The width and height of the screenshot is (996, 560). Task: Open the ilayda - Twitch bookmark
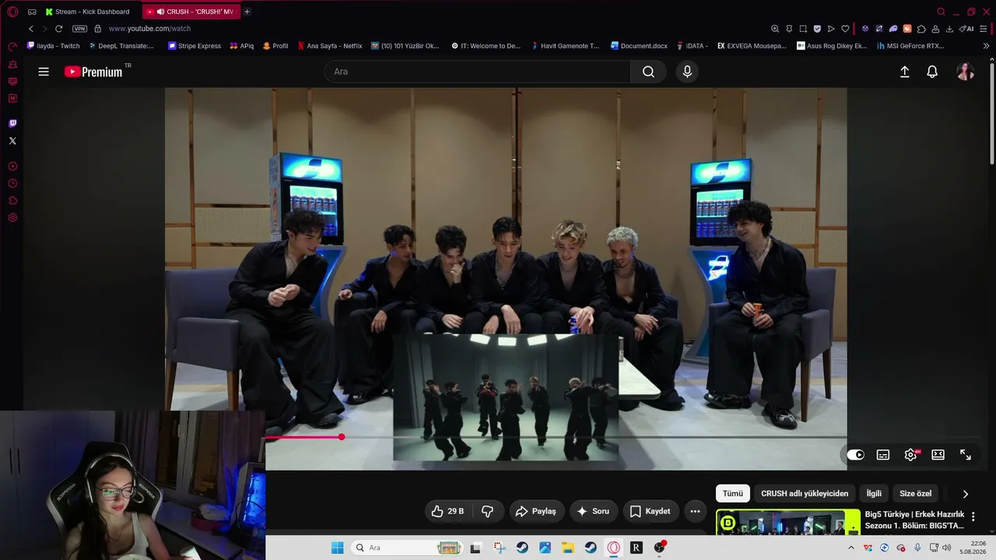(54, 46)
